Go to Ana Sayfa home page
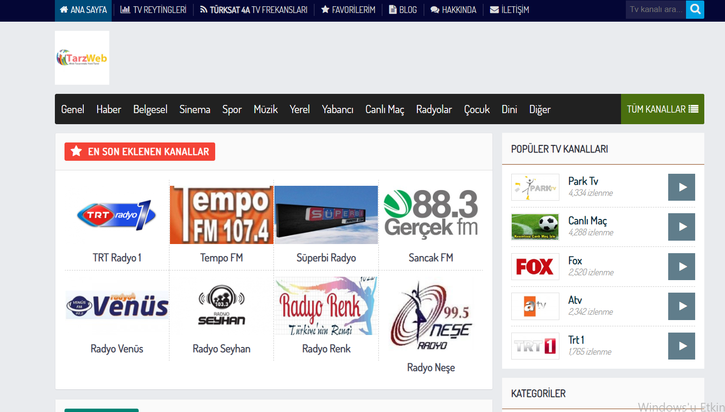 [x=83, y=10]
